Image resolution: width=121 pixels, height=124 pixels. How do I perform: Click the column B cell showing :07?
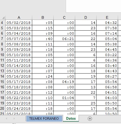(43, 71)
